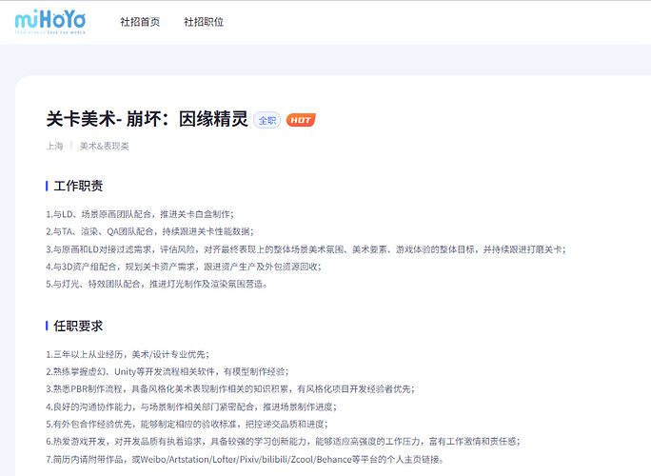Click requirement 7 listing Weibo/Artstation portfolio links
651x476 pixels.
click(x=245, y=460)
